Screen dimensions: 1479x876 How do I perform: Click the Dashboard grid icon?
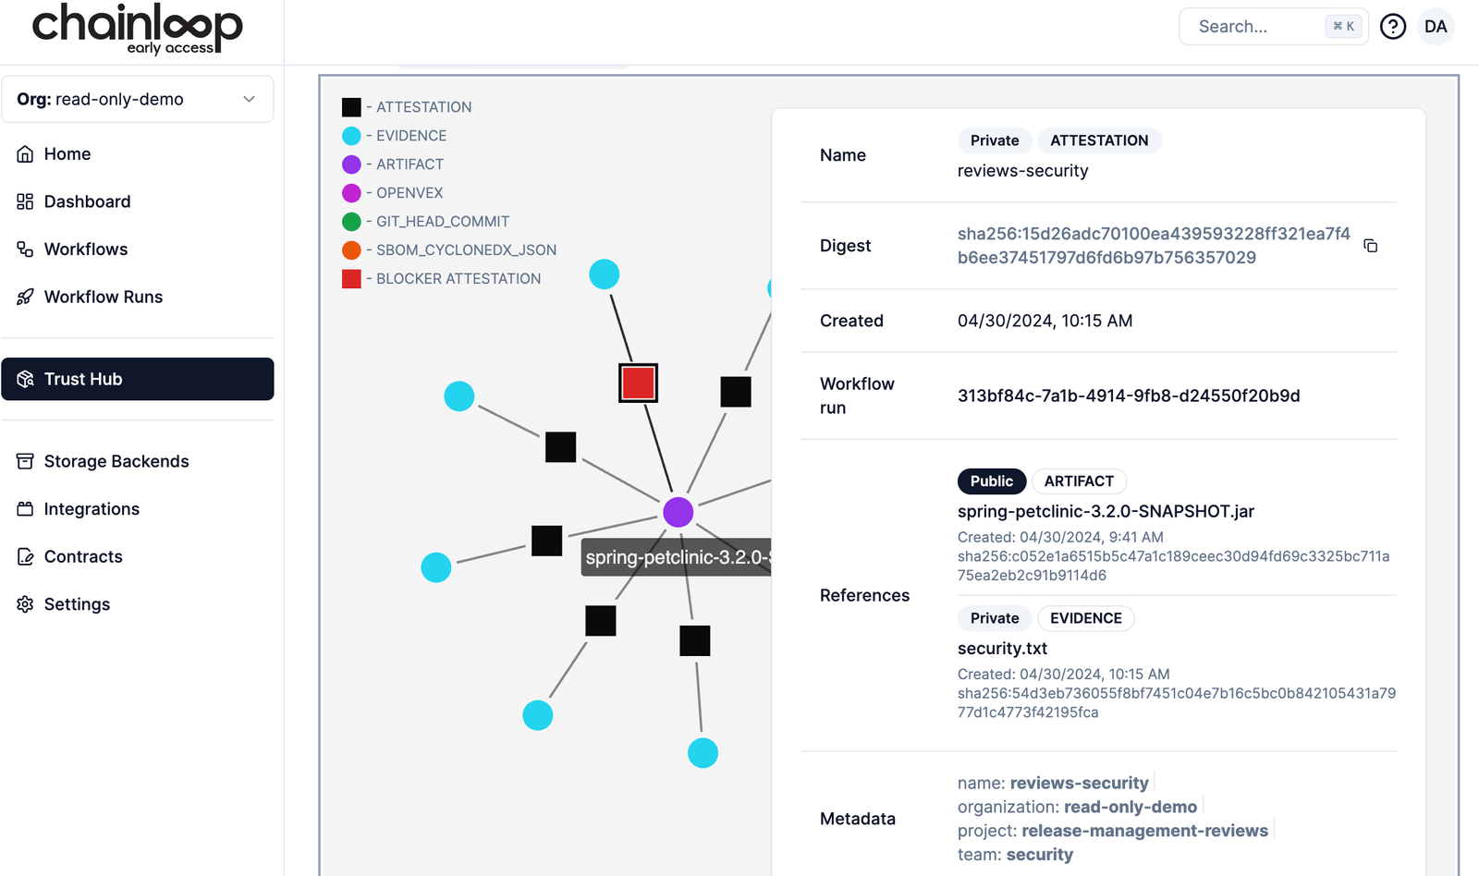[x=25, y=201]
